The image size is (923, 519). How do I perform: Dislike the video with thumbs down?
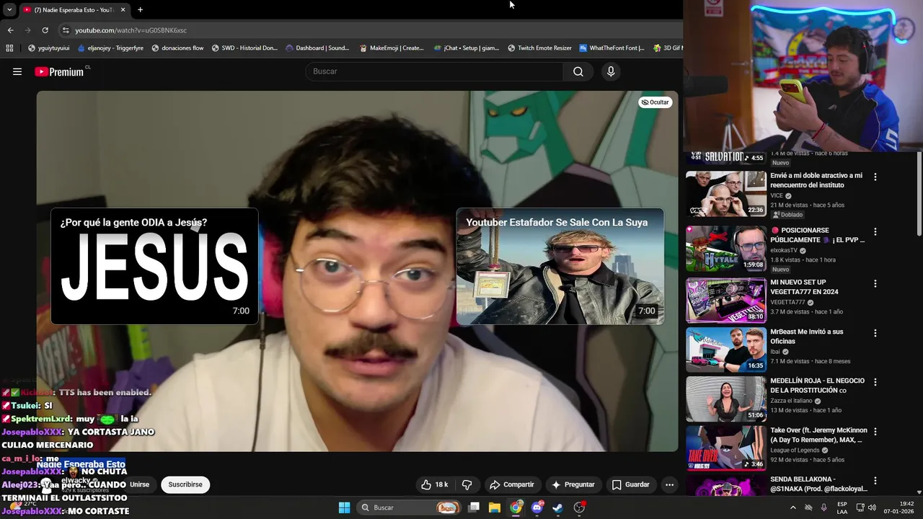pyautogui.click(x=467, y=484)
